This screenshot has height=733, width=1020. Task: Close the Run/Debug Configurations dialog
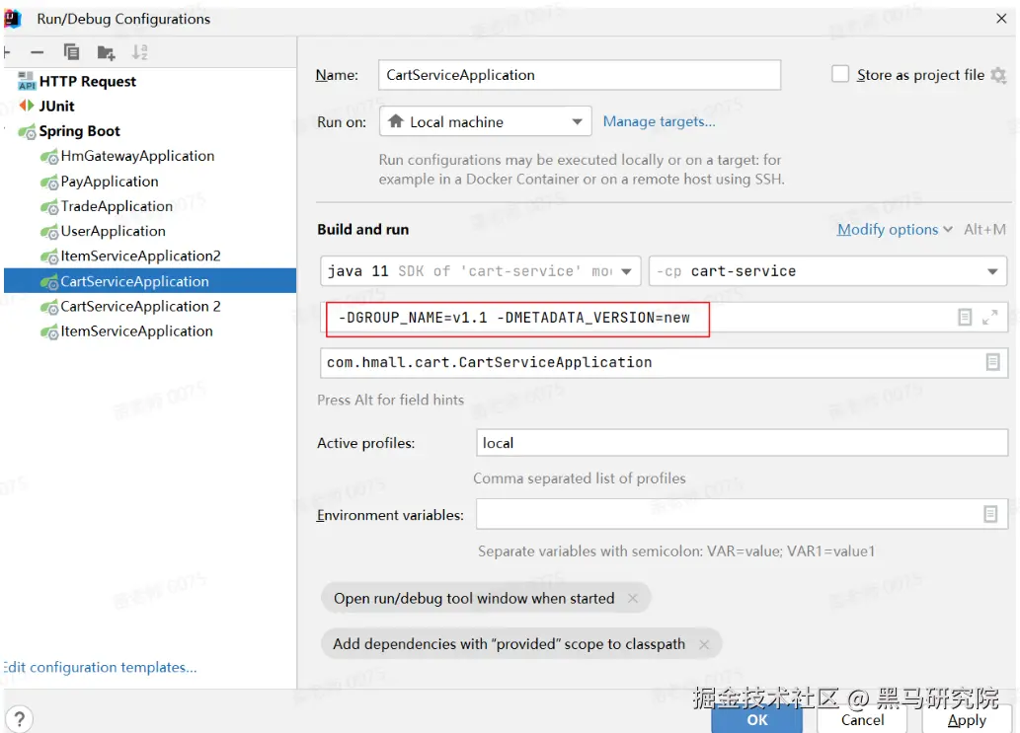click(x=1001, y=18)
